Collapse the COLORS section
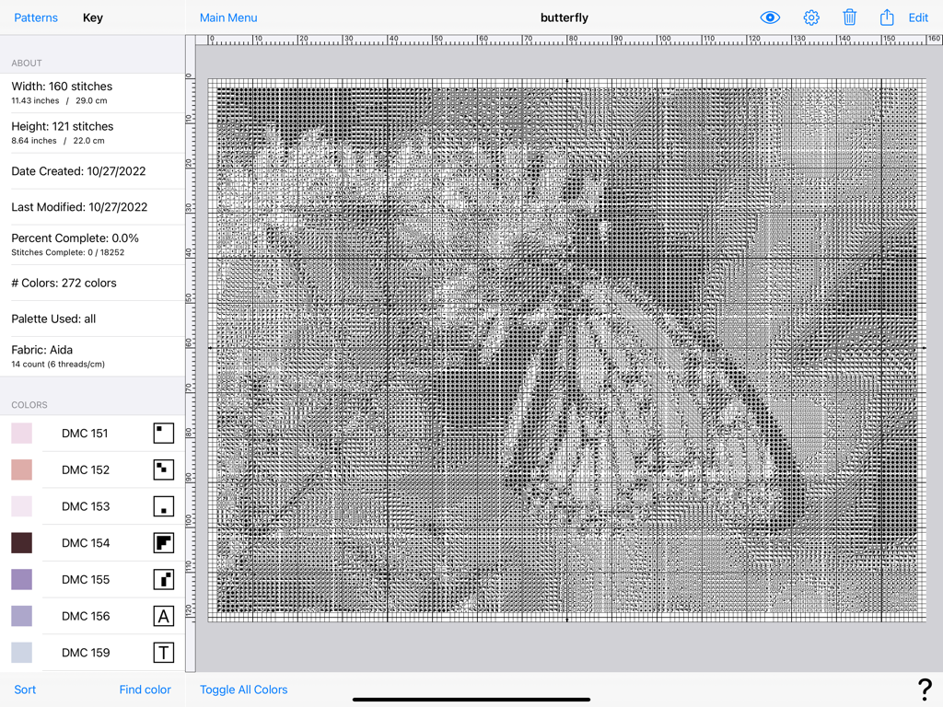Viewport: 943px width, 707px height. pyautogui.click(x=29, y=405)
